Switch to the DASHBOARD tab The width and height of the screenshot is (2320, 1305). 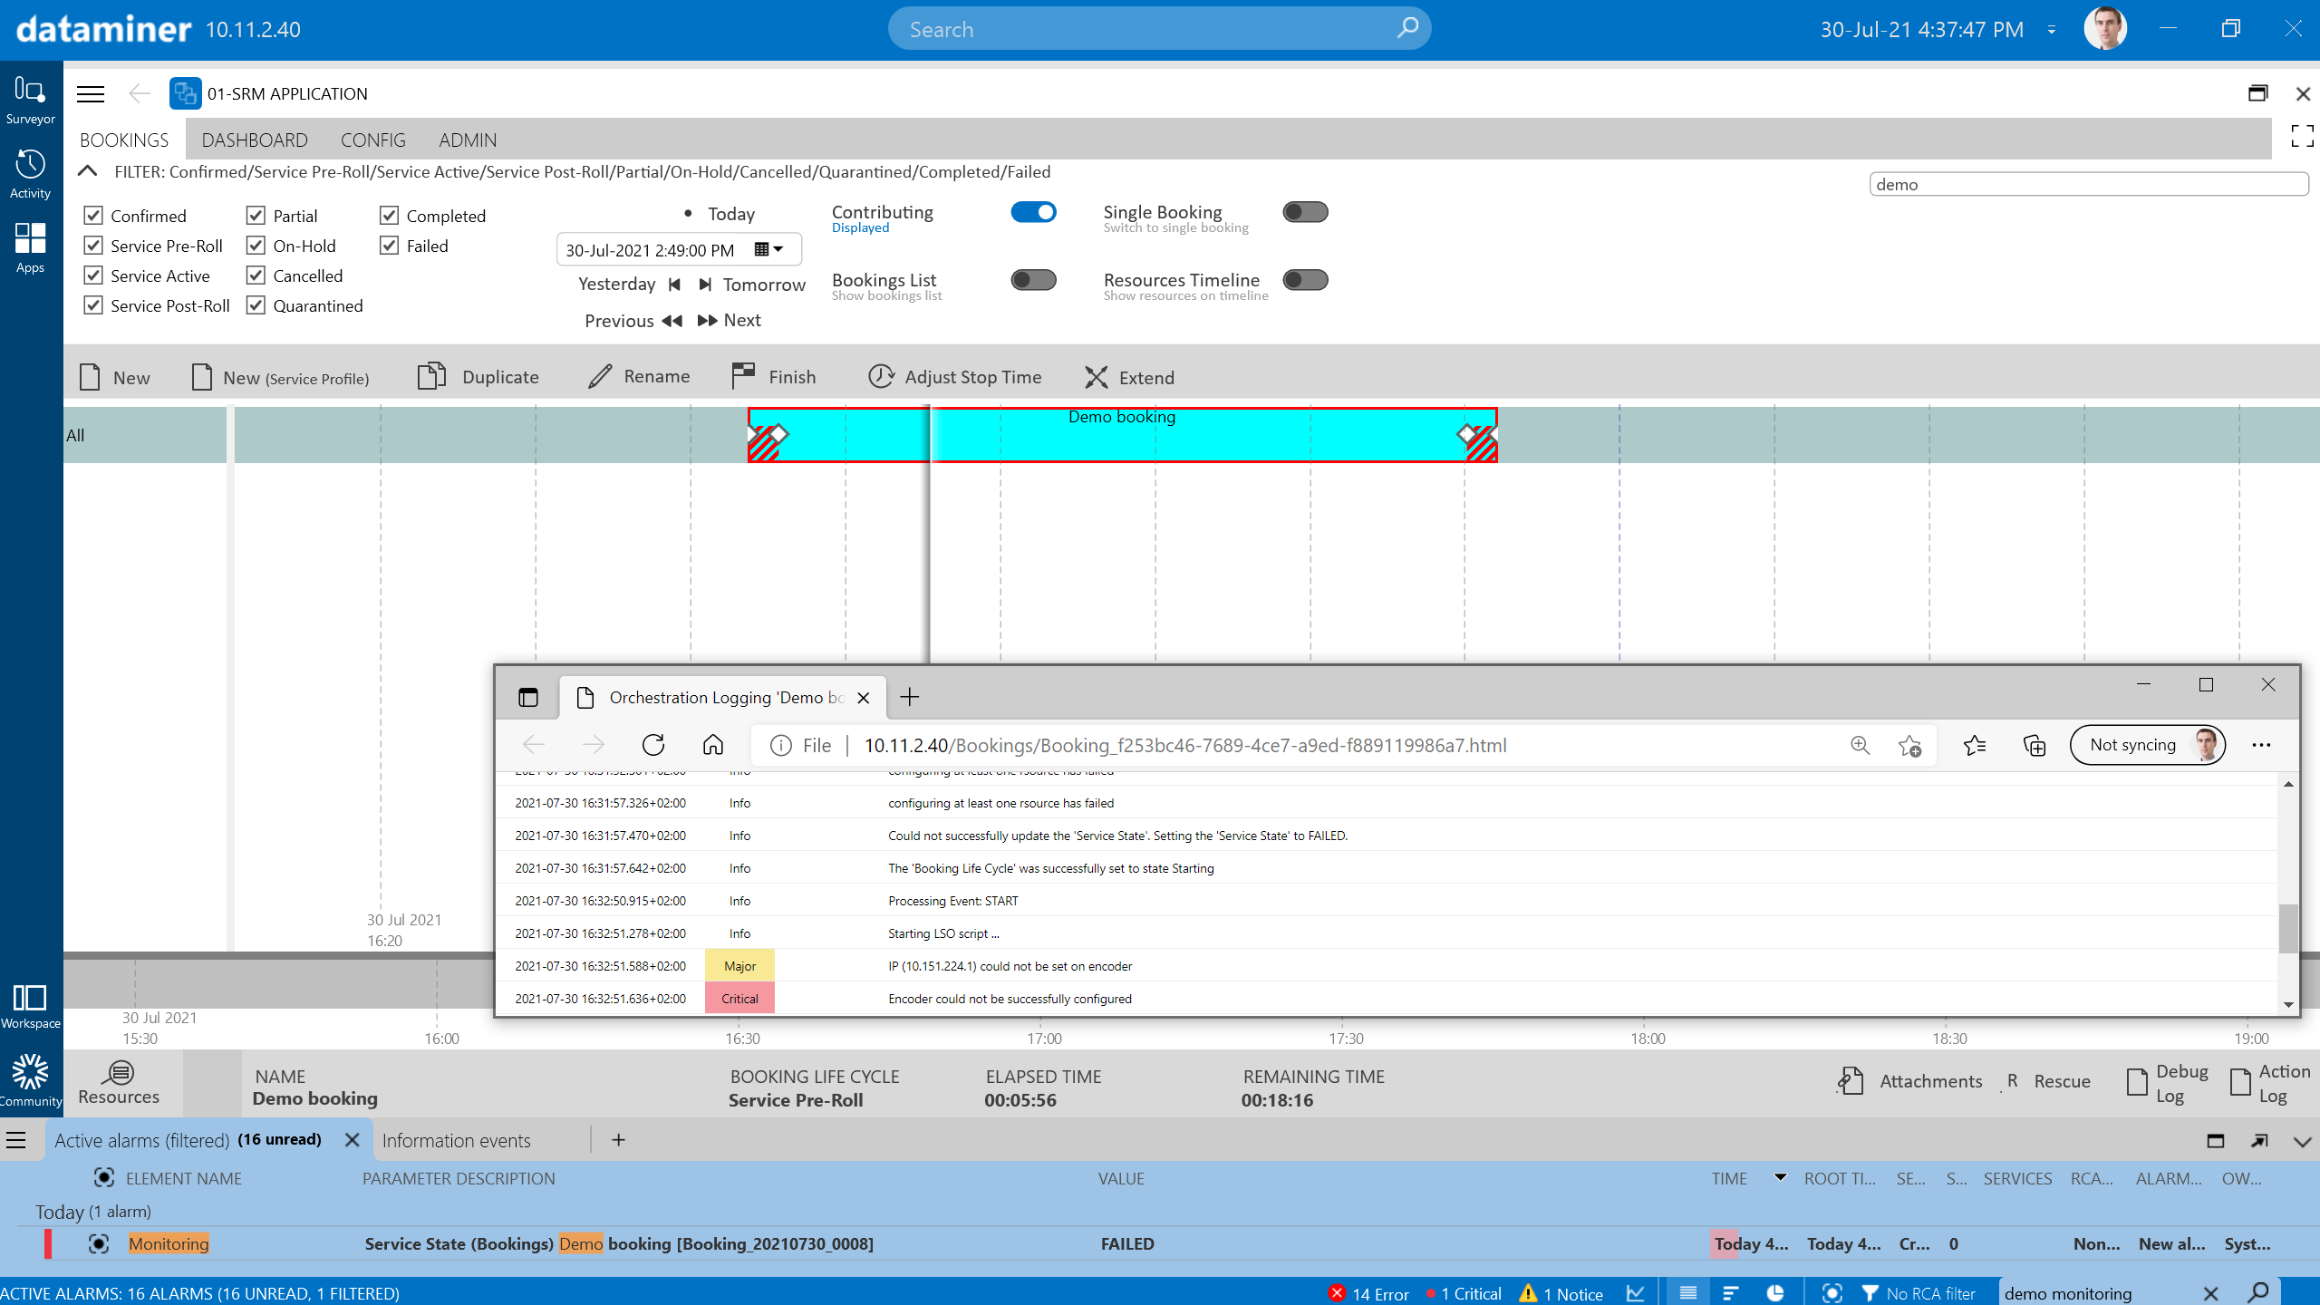(254, 140)
